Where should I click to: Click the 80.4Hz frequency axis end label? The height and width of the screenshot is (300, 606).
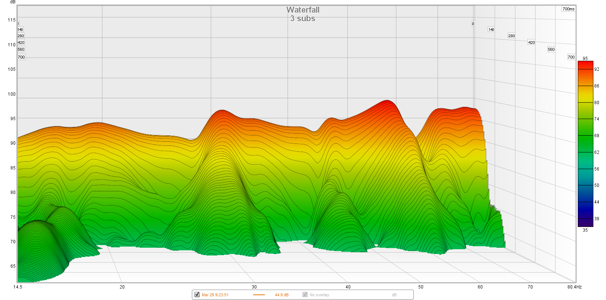coord(574,287)
